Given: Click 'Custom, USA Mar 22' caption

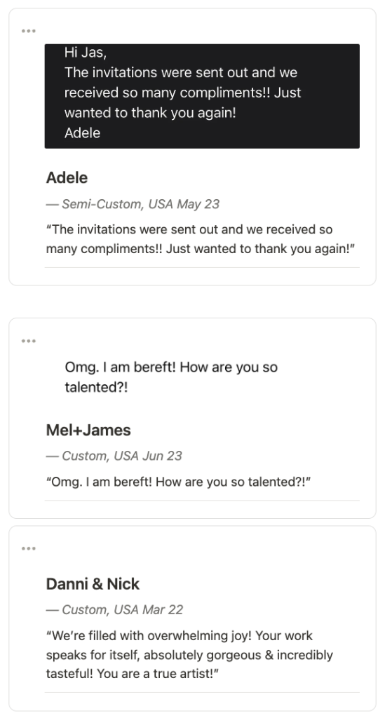Looking at the screenshot, I should pyautogui.click(x=114, y=610).
